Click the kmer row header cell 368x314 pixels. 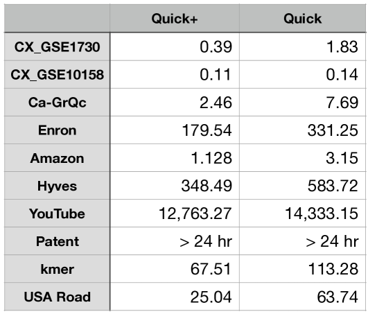[x=57, y=269]
